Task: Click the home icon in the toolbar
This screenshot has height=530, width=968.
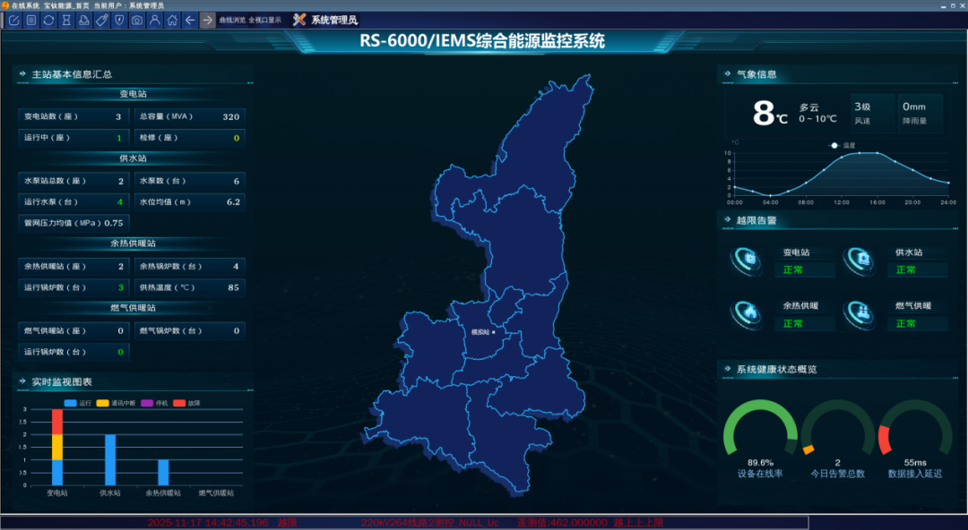Action: 172,20
